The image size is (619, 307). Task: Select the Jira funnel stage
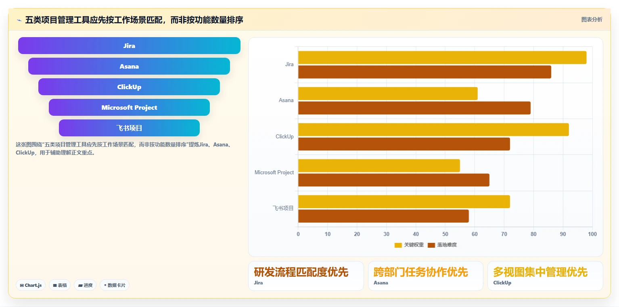coord(129,46)
